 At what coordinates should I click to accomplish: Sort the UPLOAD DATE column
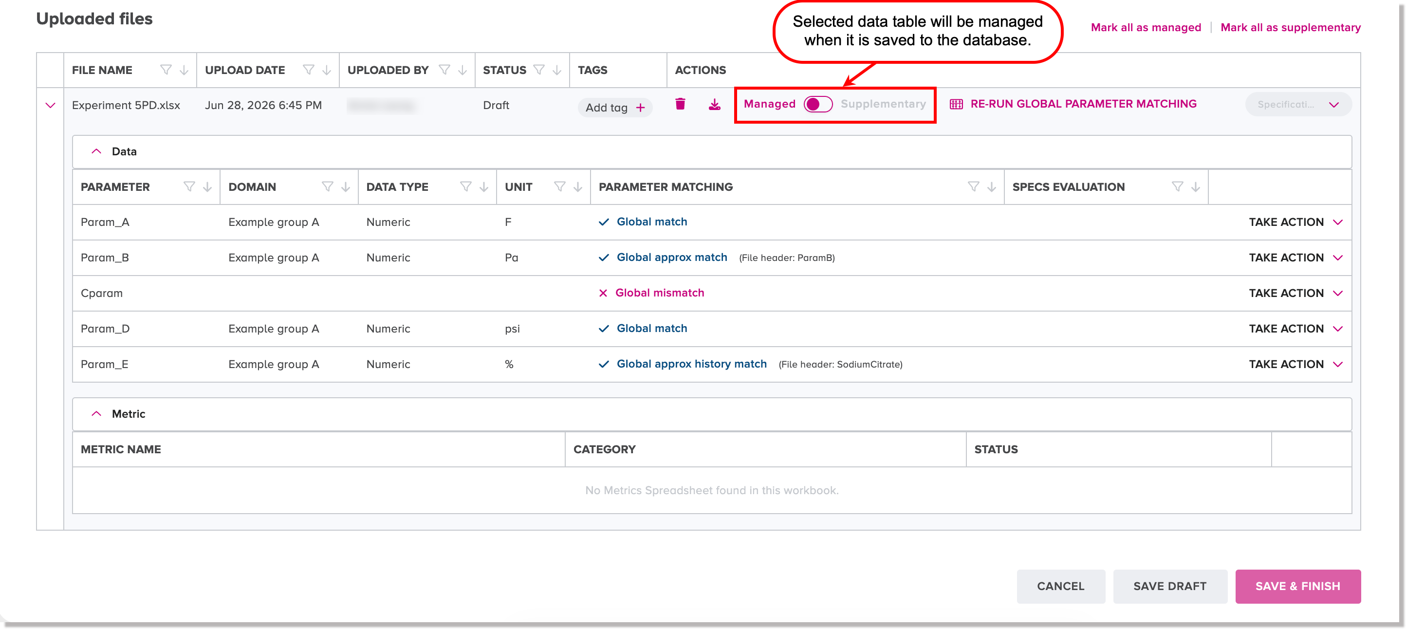326,70
